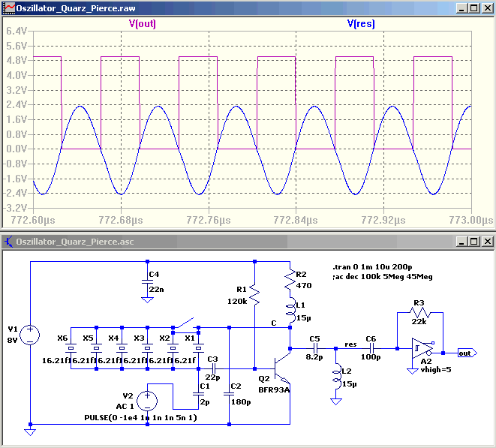Close the Oszillator_Quarz_Pierce.asc window
The width and height of the screenshot is (496, 448).
487,242
